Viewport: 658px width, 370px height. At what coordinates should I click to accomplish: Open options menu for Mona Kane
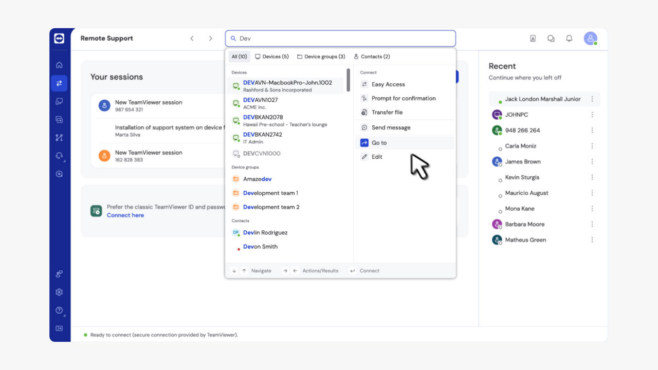point(592,209)
